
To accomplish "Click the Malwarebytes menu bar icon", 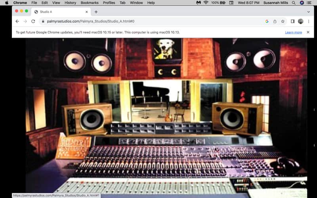I will click(199, 3).
